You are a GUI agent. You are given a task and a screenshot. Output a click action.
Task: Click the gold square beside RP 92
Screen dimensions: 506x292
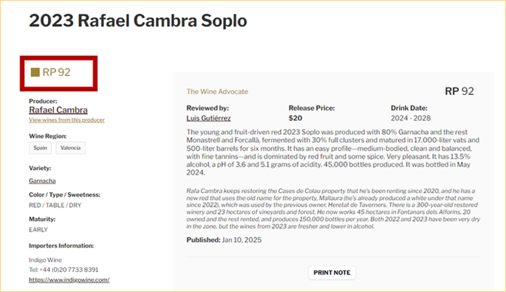tap(35, 71)
